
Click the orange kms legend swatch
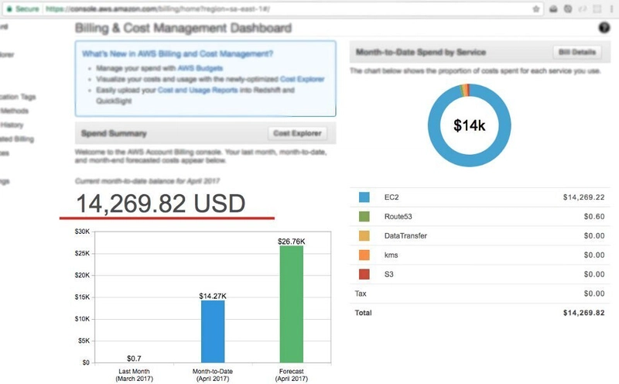(364, 255)
